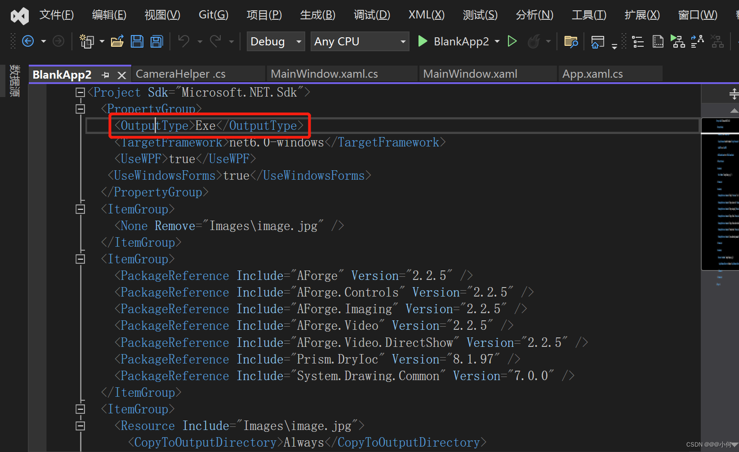Open the 生成(B) menu
The height and width of the screenshot is (452, 739).
click(318, 15)
